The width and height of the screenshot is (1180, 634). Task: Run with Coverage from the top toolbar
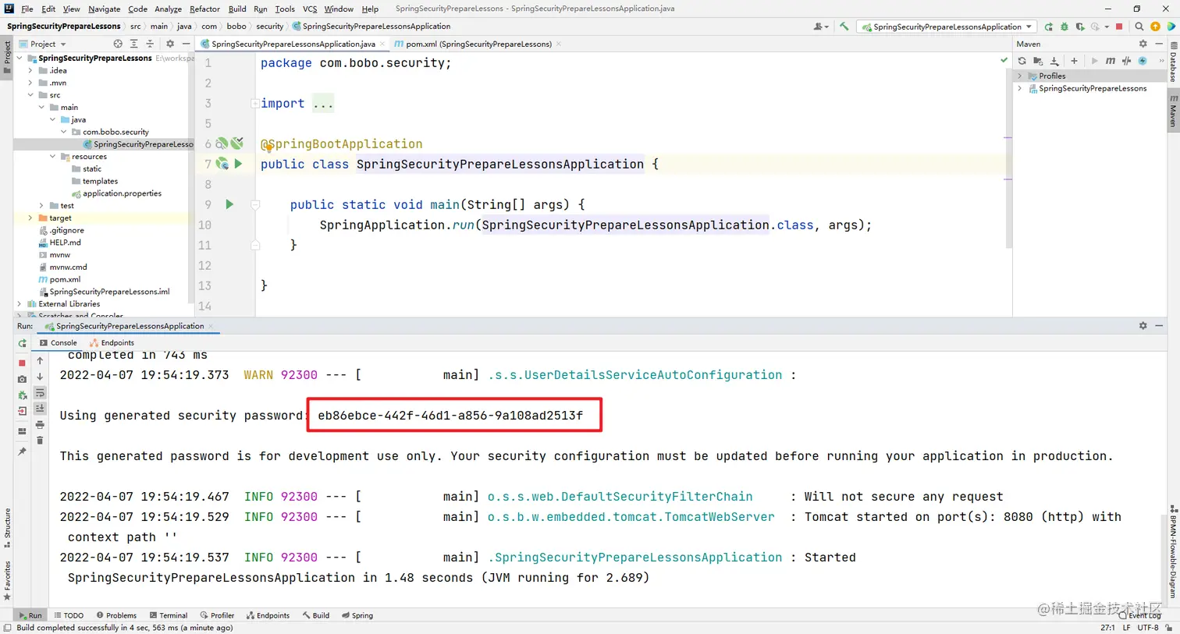click(1080, 27)
